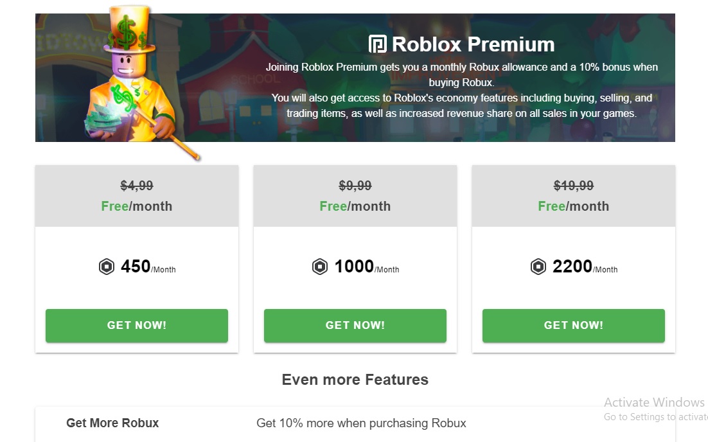This screenshot has width=708, height=442.
Task: Click the Activate Windows watermark text
Action: 654,403
